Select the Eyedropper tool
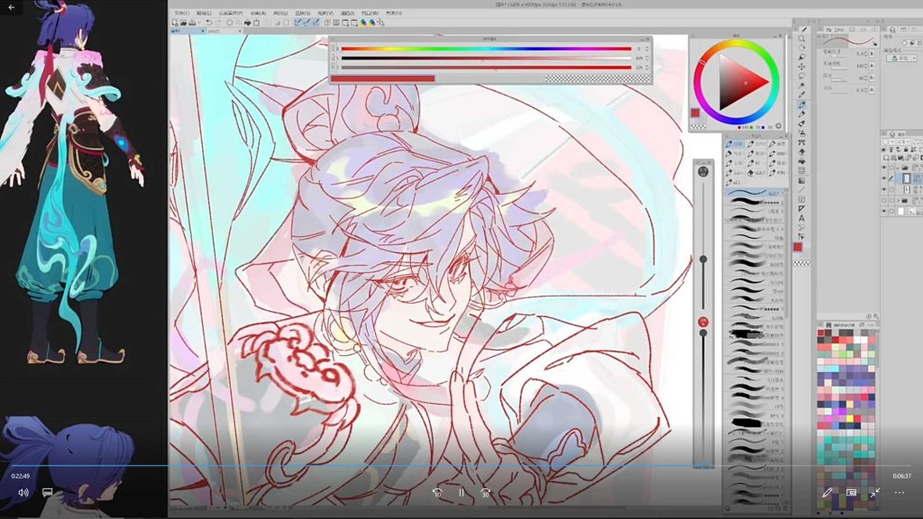Viewport: 923px width, 519px height. (801, 95)
